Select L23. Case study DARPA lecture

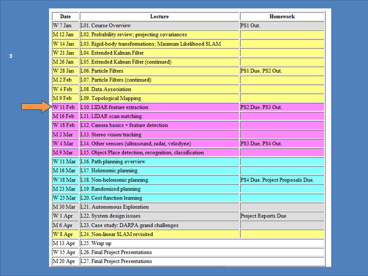(159, 225)
